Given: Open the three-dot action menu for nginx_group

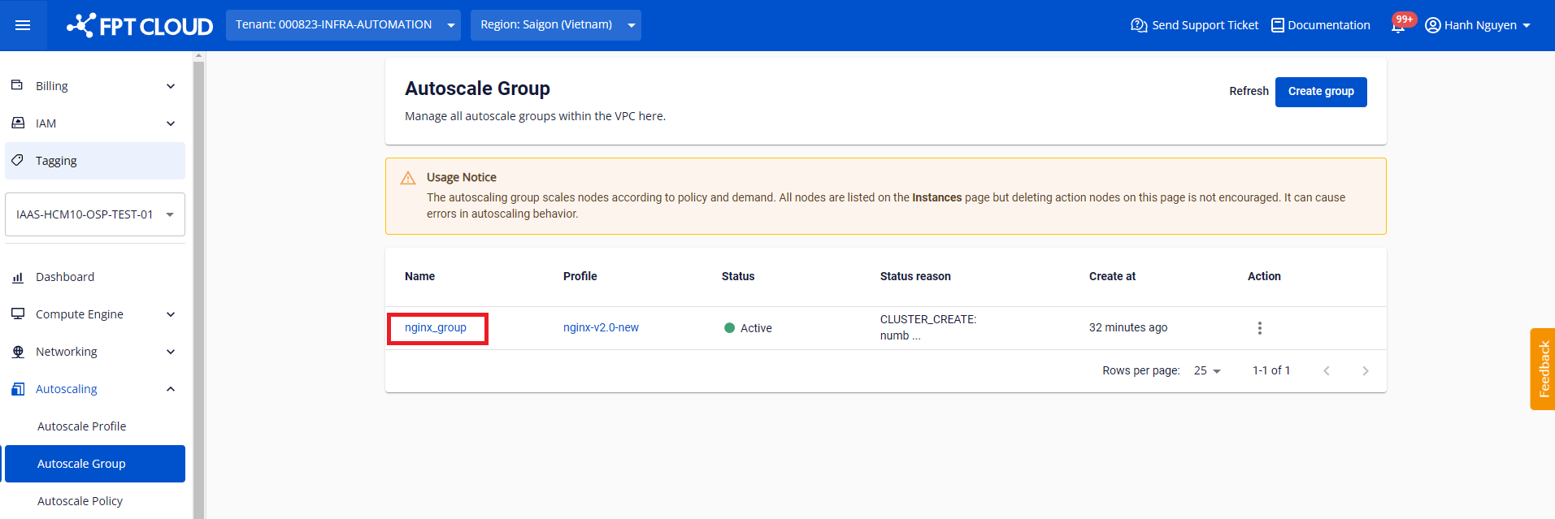Looking at the screenshot, I should coord(1259,328).
